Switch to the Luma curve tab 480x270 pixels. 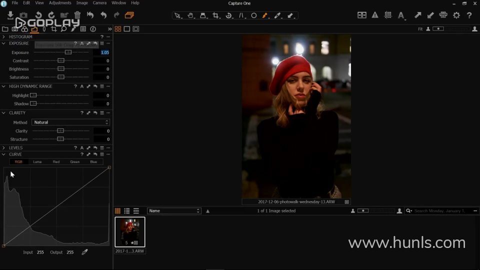click(x=37, y=162)
